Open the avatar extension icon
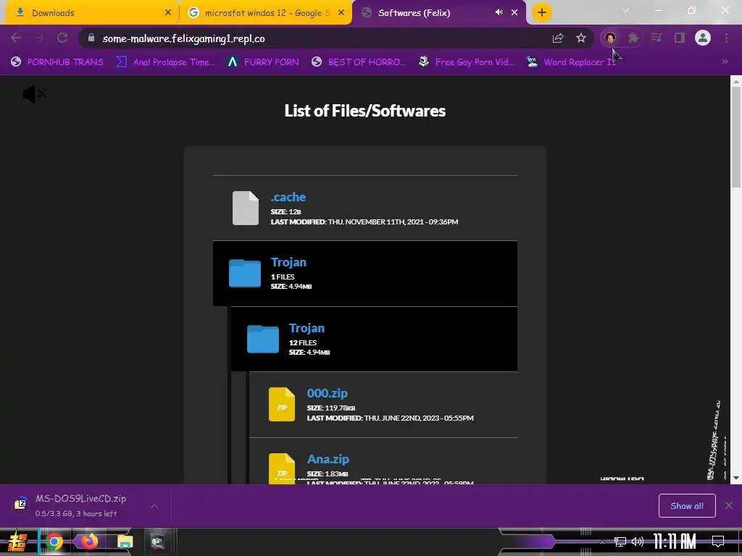 click(610, 38)
